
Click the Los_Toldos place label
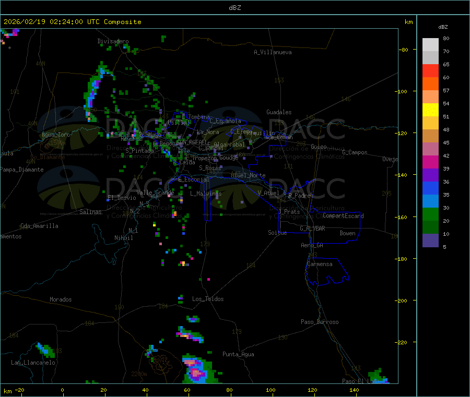[208, 299]
